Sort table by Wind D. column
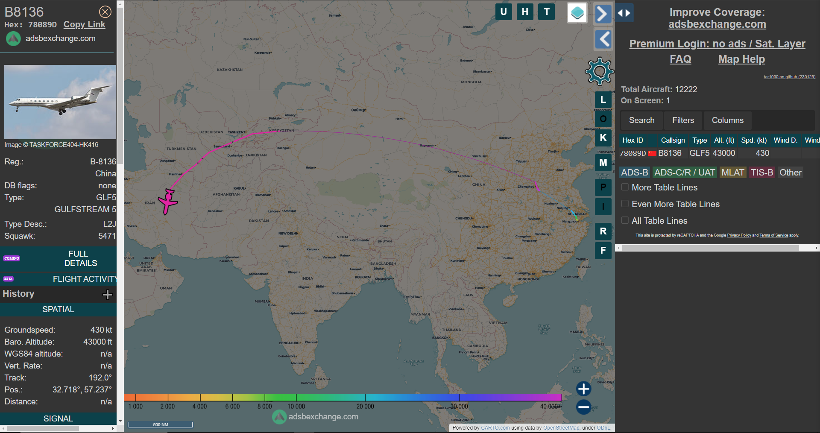 pyautogui.click(x=785, y=140)
